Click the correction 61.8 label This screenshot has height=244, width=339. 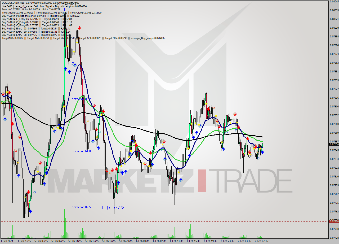(81, 151)
